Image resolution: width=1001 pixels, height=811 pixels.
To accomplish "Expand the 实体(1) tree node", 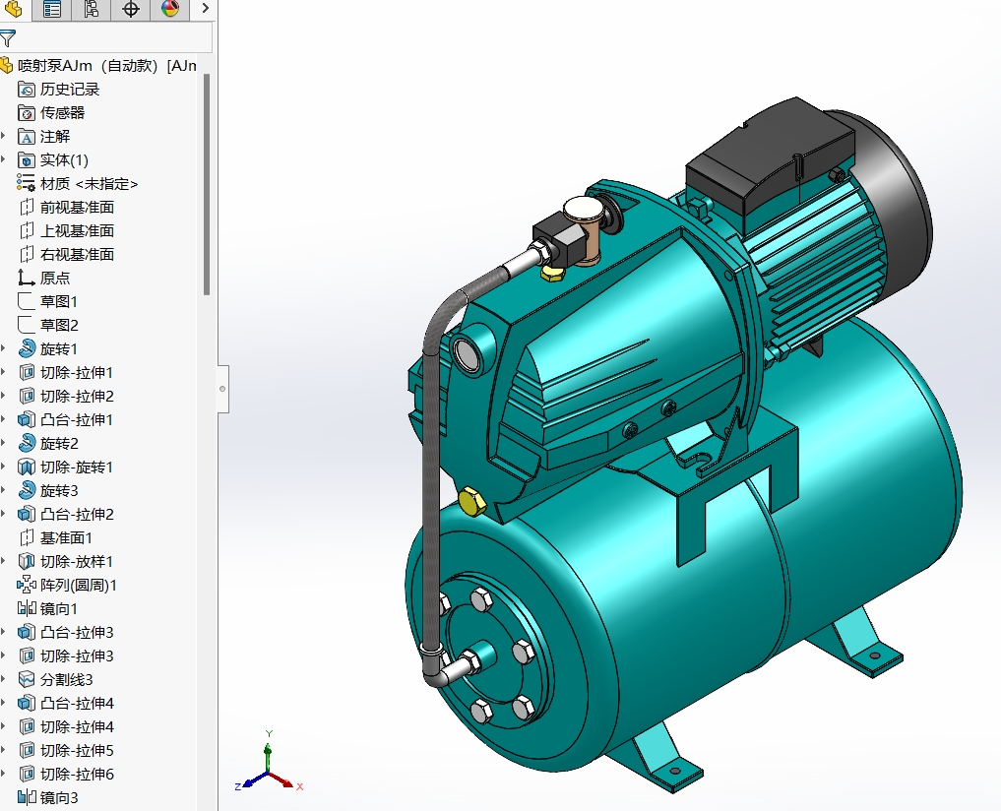I will coord(3,160).
